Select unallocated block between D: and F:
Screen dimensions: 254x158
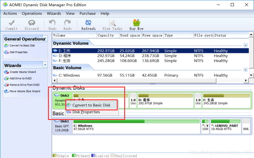point(198,100)
